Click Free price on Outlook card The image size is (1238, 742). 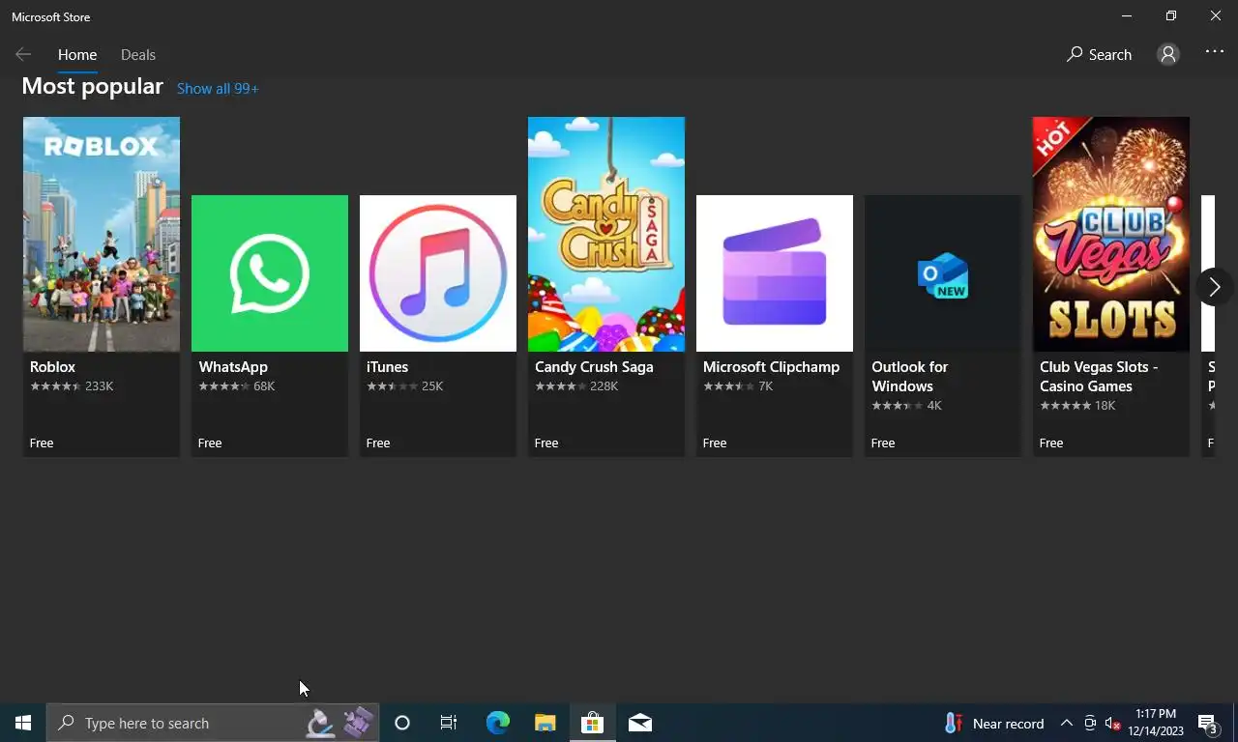[x=883, y=443]
